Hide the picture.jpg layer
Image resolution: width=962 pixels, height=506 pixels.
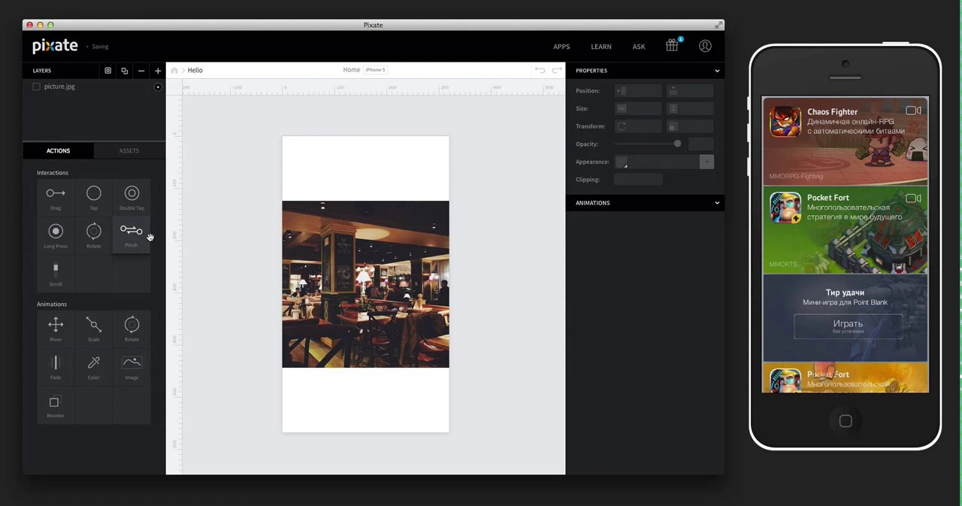pyautogui.click(x=158, y=86)
